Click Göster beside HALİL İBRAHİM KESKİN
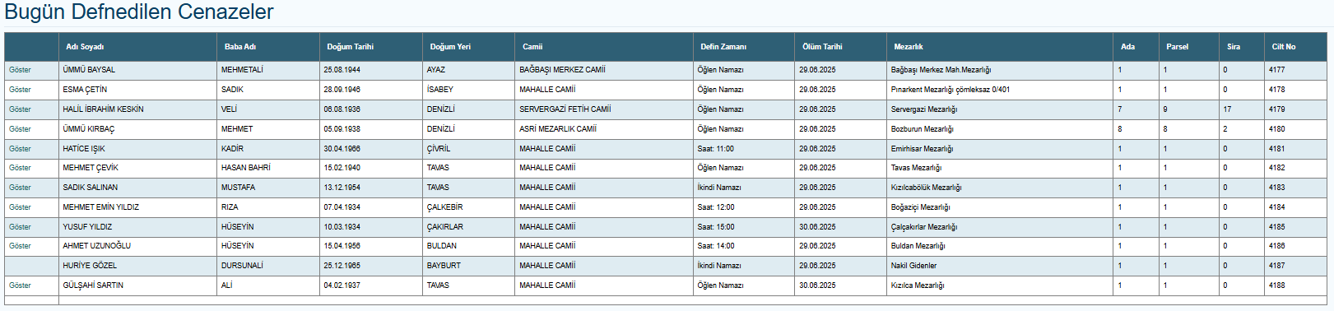The height and width of the screenshot is (311, 1334). [x=20, y=109]
